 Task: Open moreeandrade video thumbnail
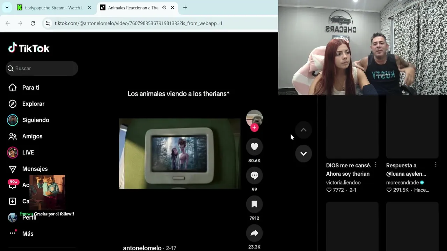pyautogui.click(x=412, y=127)
